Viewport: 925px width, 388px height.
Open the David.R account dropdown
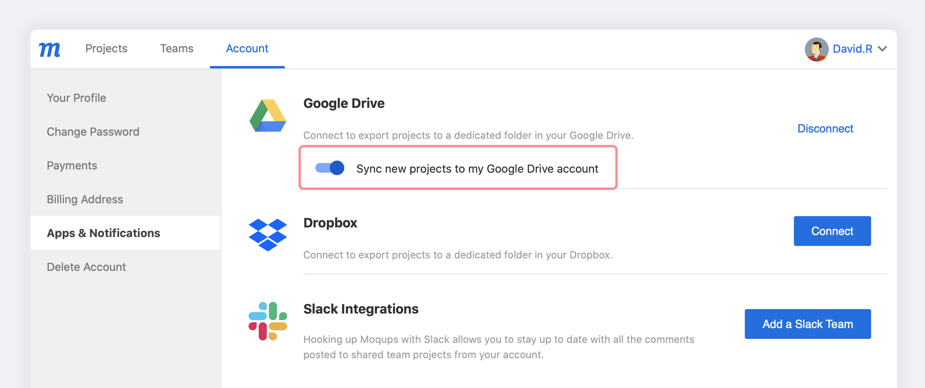coord(883,48)
